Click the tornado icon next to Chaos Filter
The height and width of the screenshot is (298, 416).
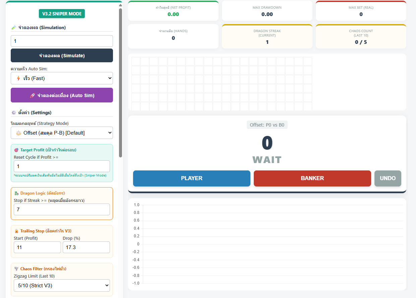tap(16, 269)
